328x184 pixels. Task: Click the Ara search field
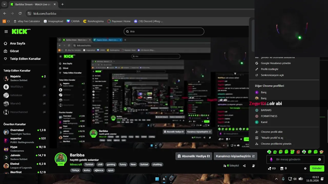(x=164, y=31)
